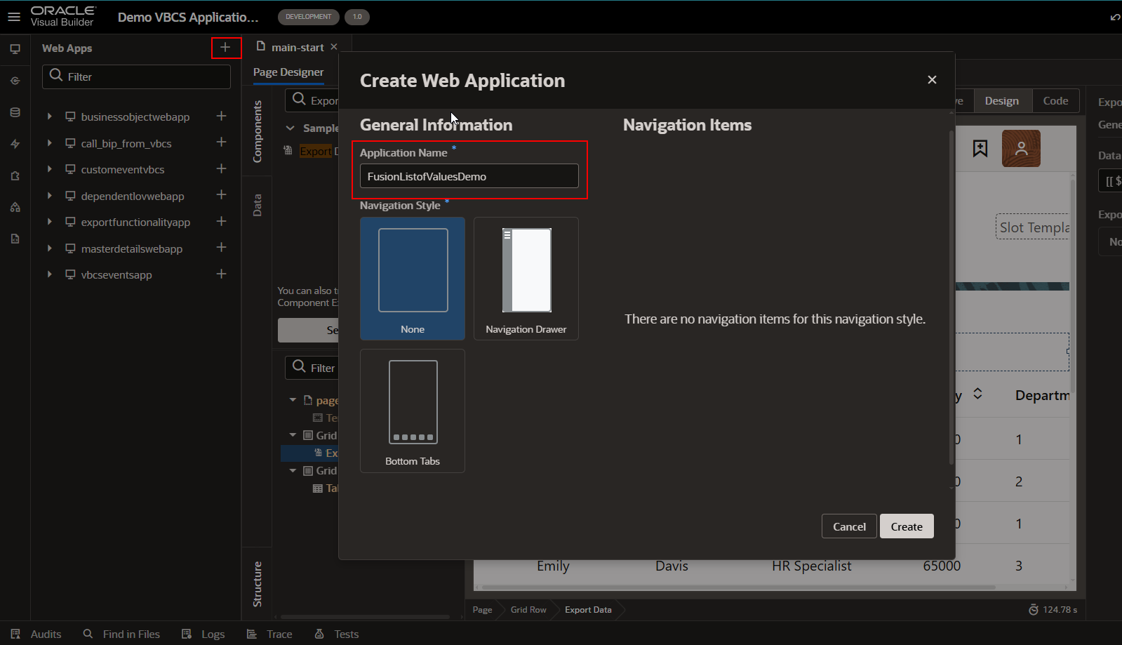Open the Business Objects database icon
The height and width of the screenshot is (645, 1122).
[x=15, y=112]
